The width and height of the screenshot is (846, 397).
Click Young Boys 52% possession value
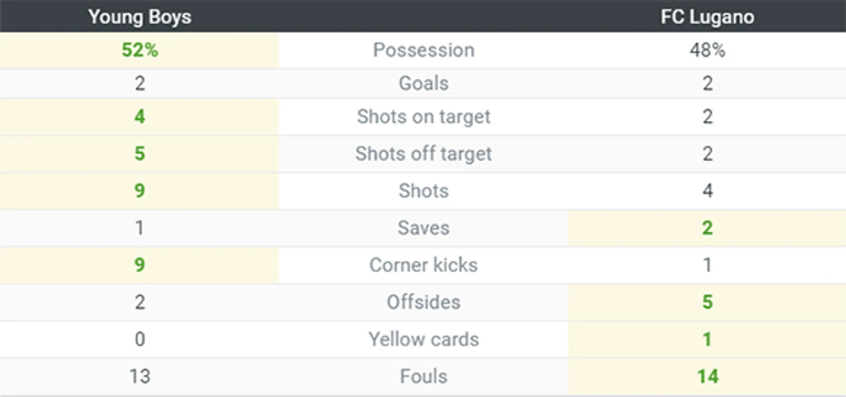point(140,50)
